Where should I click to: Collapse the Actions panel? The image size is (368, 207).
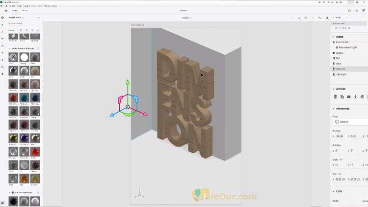click(334, 89)
